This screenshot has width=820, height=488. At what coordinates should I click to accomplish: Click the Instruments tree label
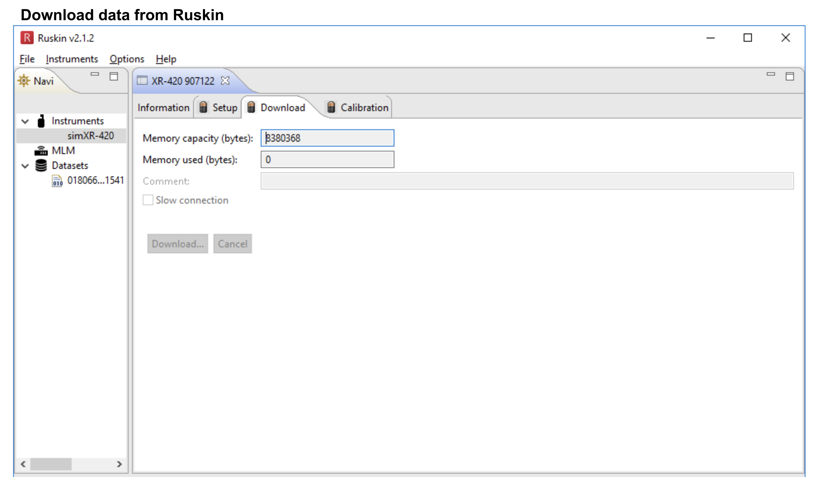coord(78,121)
